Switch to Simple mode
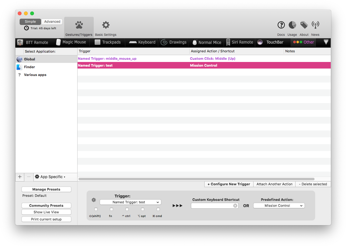 click(30, 21)
